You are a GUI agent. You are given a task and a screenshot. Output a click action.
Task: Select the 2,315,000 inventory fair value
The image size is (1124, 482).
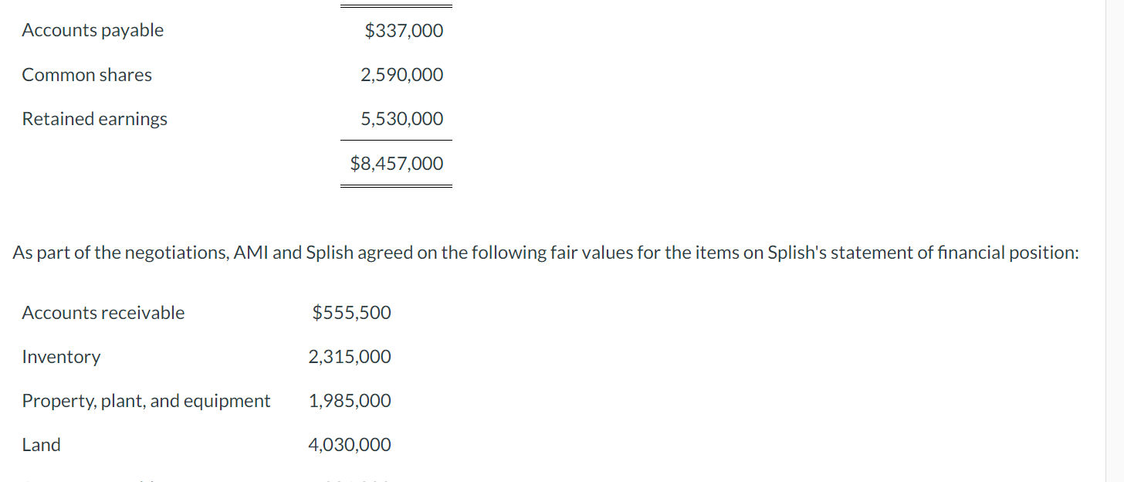(x=350, y=357)
